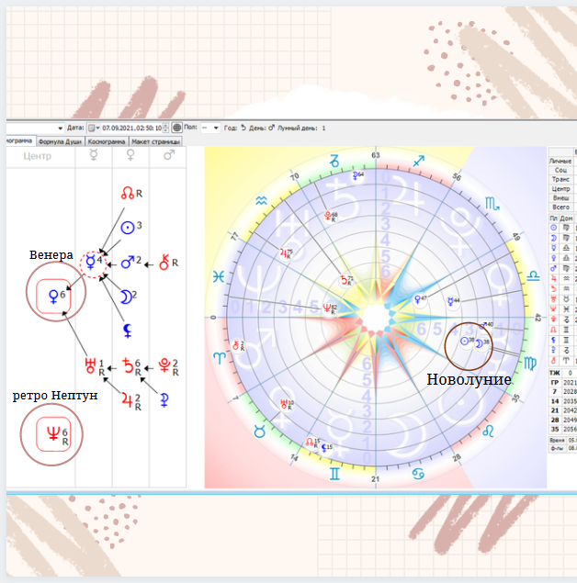Select the partially visible first tab
Screen dimensions: 577x583
pos(20,140)
